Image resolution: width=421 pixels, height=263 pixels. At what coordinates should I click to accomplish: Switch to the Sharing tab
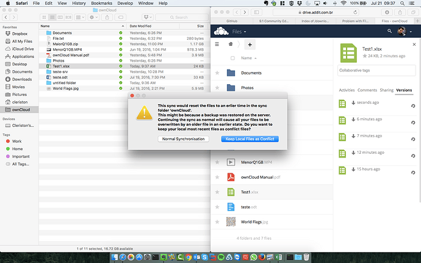point(386,90)
